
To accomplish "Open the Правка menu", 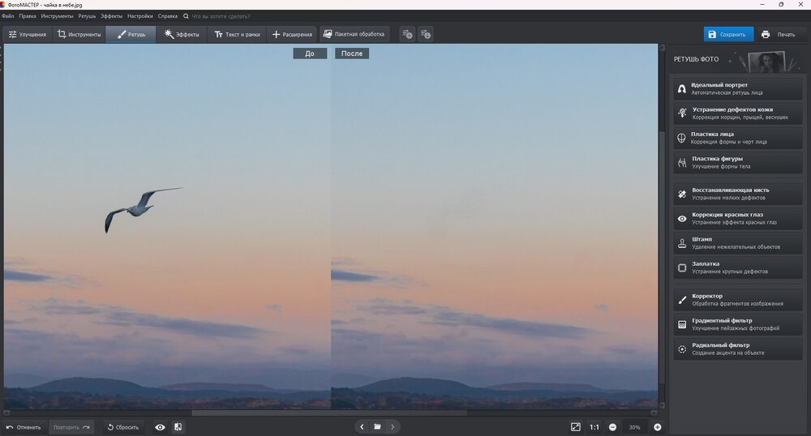I will [x=28, y=16].
